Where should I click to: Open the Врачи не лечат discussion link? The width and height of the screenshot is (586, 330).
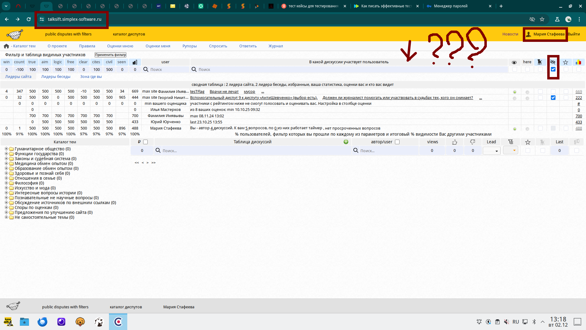(x=224, y=92)
